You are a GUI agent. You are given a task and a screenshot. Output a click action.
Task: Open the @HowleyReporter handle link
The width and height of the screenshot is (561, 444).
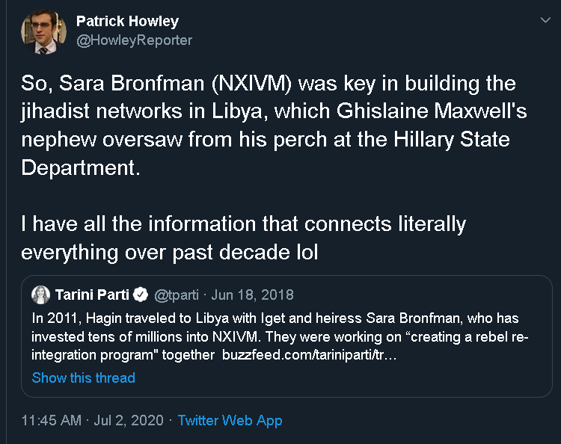[134, 40]
